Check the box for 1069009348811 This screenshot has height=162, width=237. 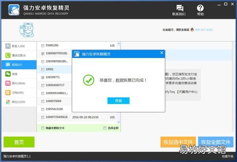tap(43, 93)
